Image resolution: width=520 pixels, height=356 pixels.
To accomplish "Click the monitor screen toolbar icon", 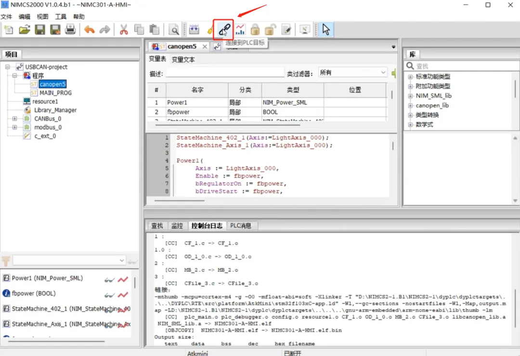I will [304, 29].
